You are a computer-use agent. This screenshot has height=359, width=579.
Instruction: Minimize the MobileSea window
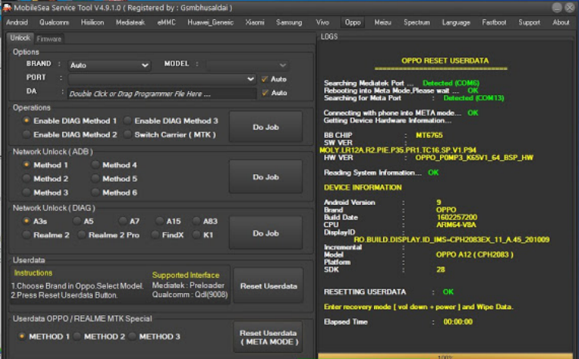pyautogui.click(x=557, y=8)
